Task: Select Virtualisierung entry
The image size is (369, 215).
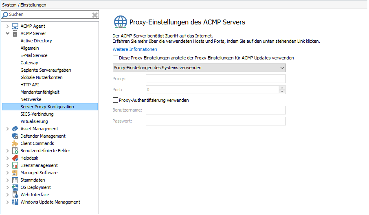Action: 34,121
